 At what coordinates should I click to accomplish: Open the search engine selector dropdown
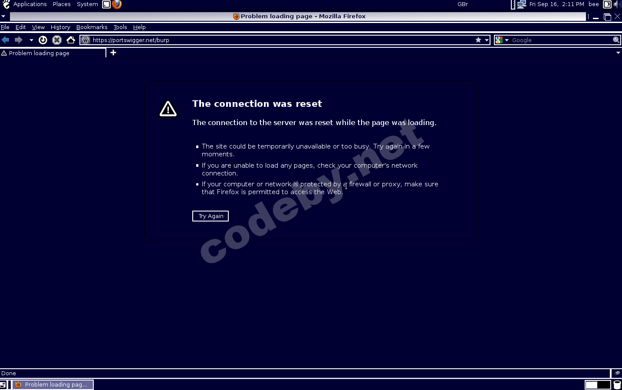502,40
